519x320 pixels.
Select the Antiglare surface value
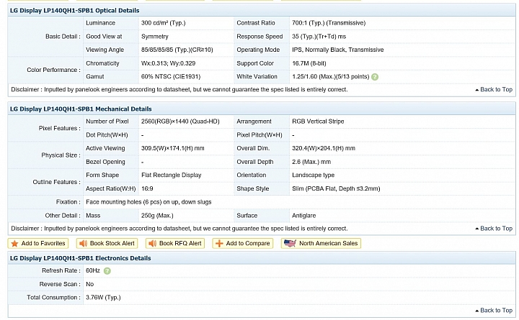coord(303,216)
